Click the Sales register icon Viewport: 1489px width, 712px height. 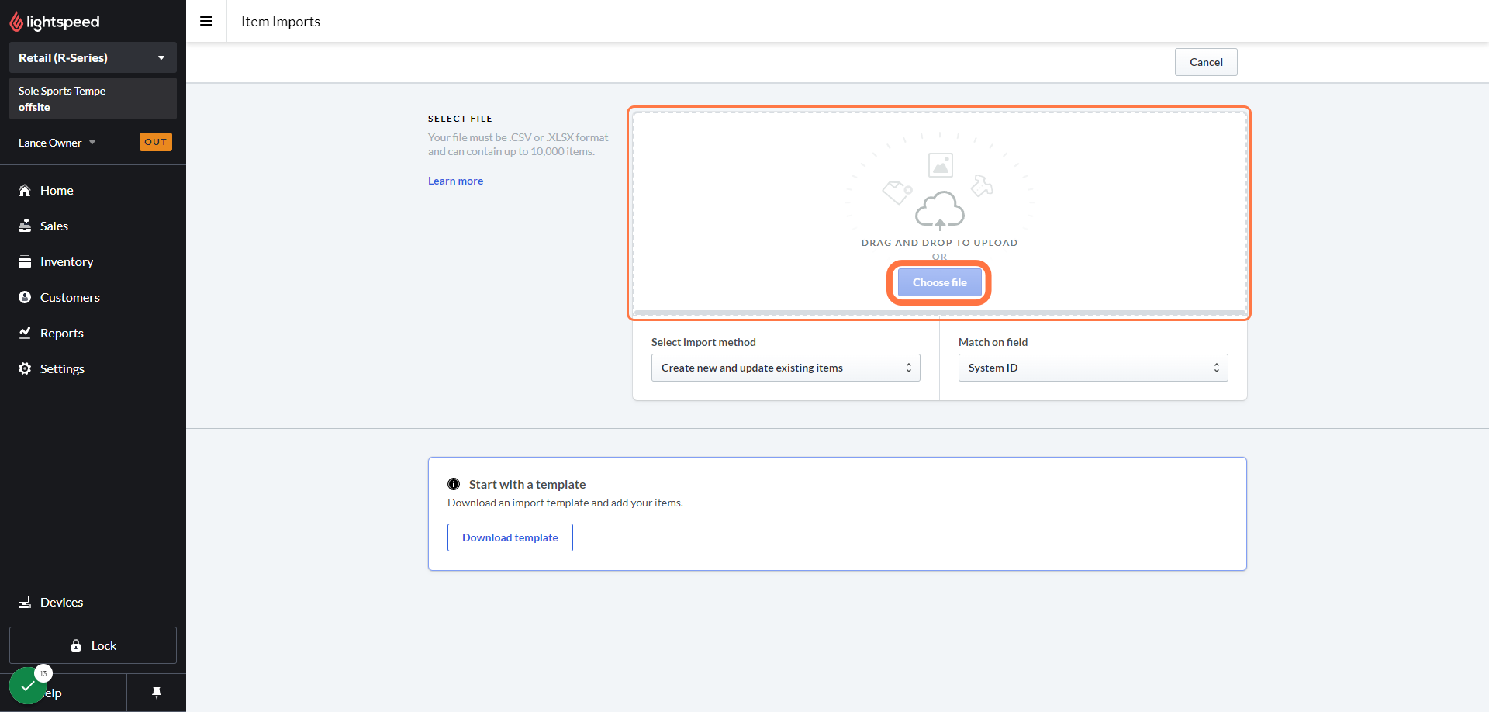(25, 226)
